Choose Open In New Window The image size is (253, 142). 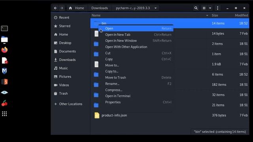pyautogui.click(x=136, y=41)
